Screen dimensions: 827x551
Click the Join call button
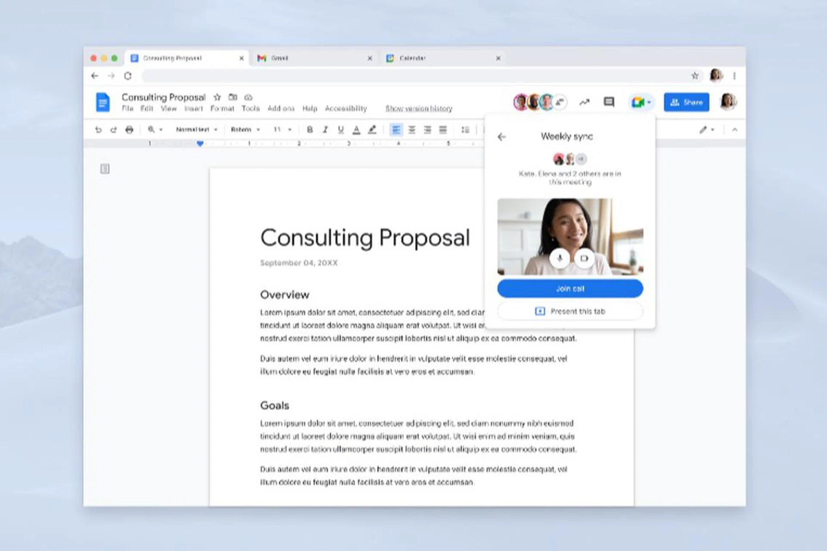[570, 288]
